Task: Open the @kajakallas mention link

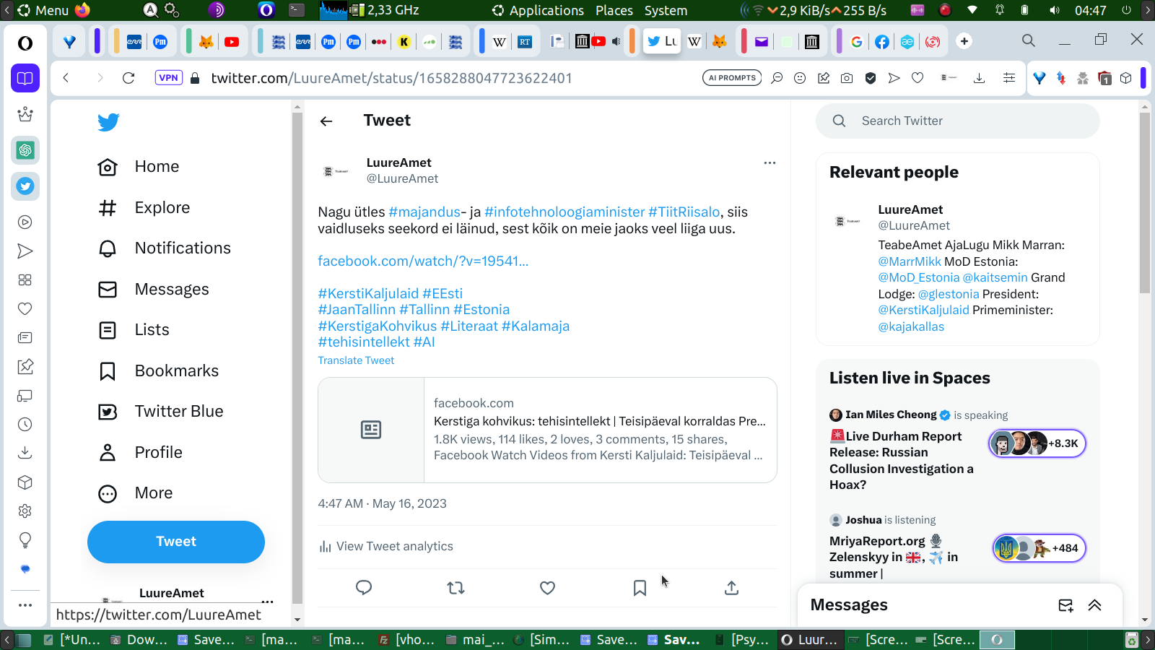Action: coord(911,326)
